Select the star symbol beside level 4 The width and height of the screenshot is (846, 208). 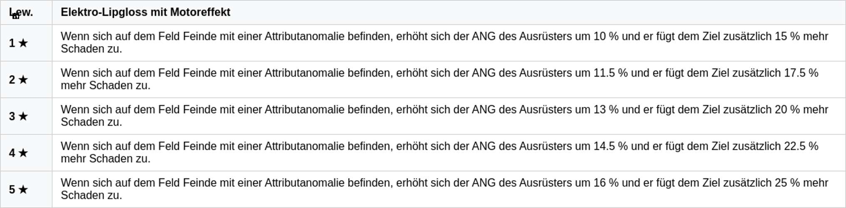click(x=23, y=153)
